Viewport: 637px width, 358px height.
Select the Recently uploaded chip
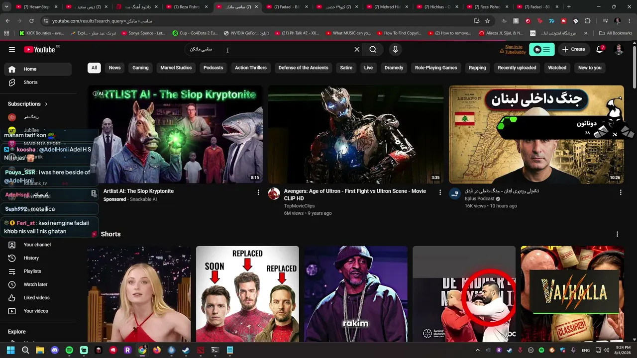click(x=517, y=68)
